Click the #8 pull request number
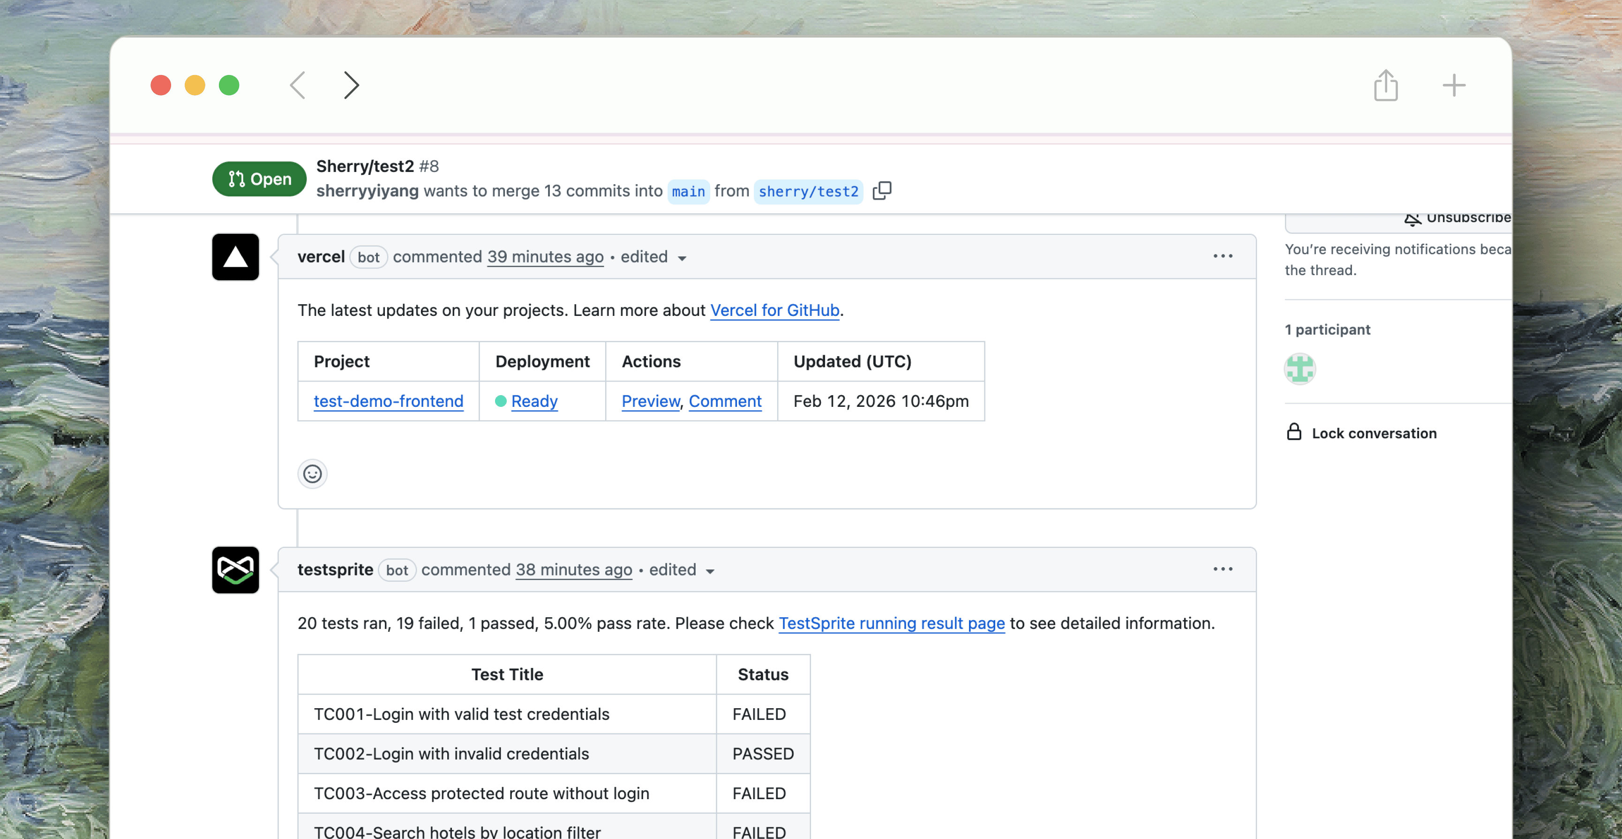 coord(429,166)
